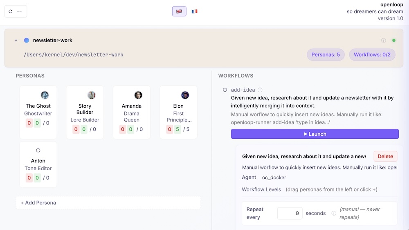Click the First Principle... role label
Viewport: 409px width, 230px height.
pyautogui.click(x=179, y=117)
